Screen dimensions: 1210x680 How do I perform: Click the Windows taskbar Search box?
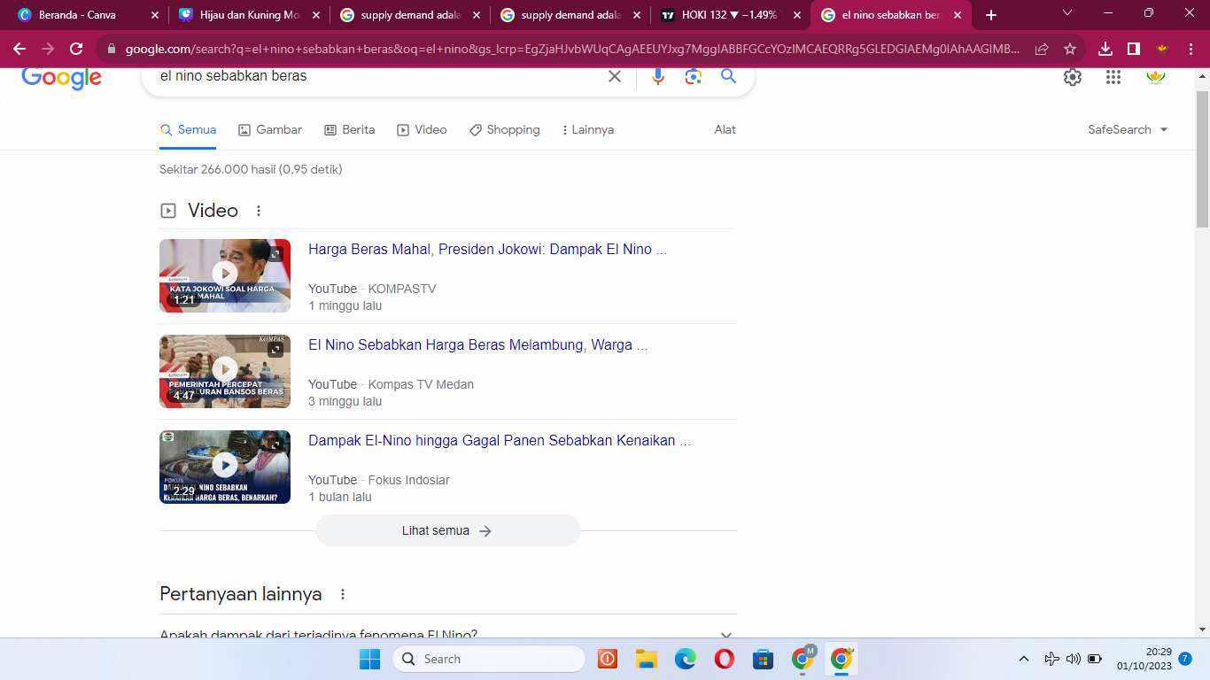coord(489,659)
